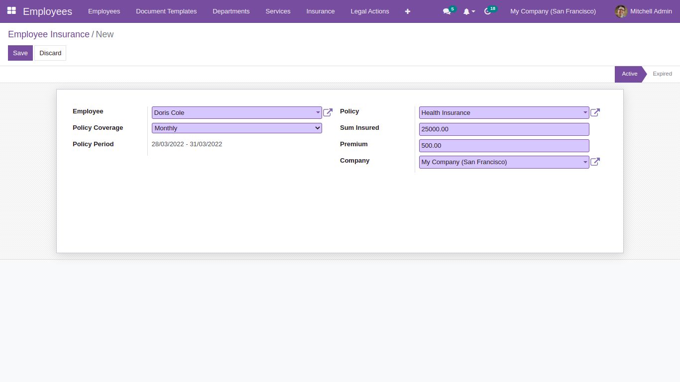Image resolution: width=680 pixels, height=382 pixels.
Task: Open the messaging conversations panel
Action: 446,11
